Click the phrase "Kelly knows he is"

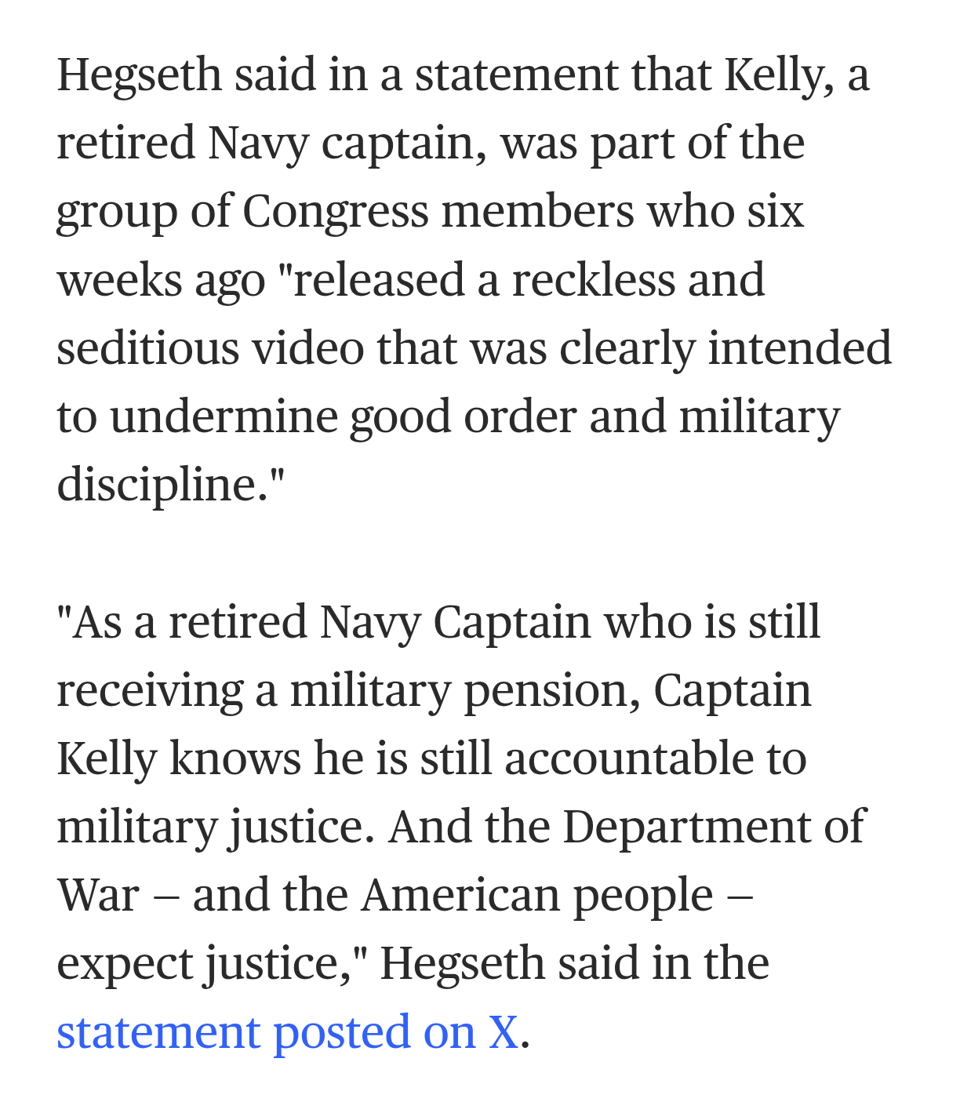(232, 759)
